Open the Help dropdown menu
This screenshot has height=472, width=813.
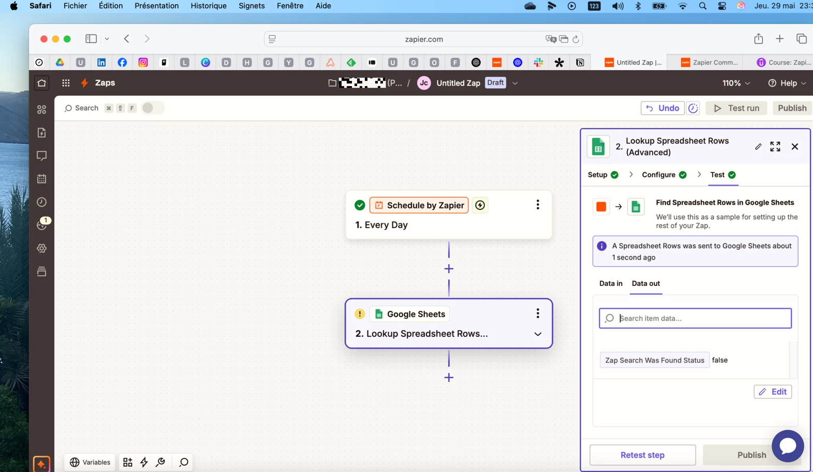pyautogui.click(x=787, y=83)
